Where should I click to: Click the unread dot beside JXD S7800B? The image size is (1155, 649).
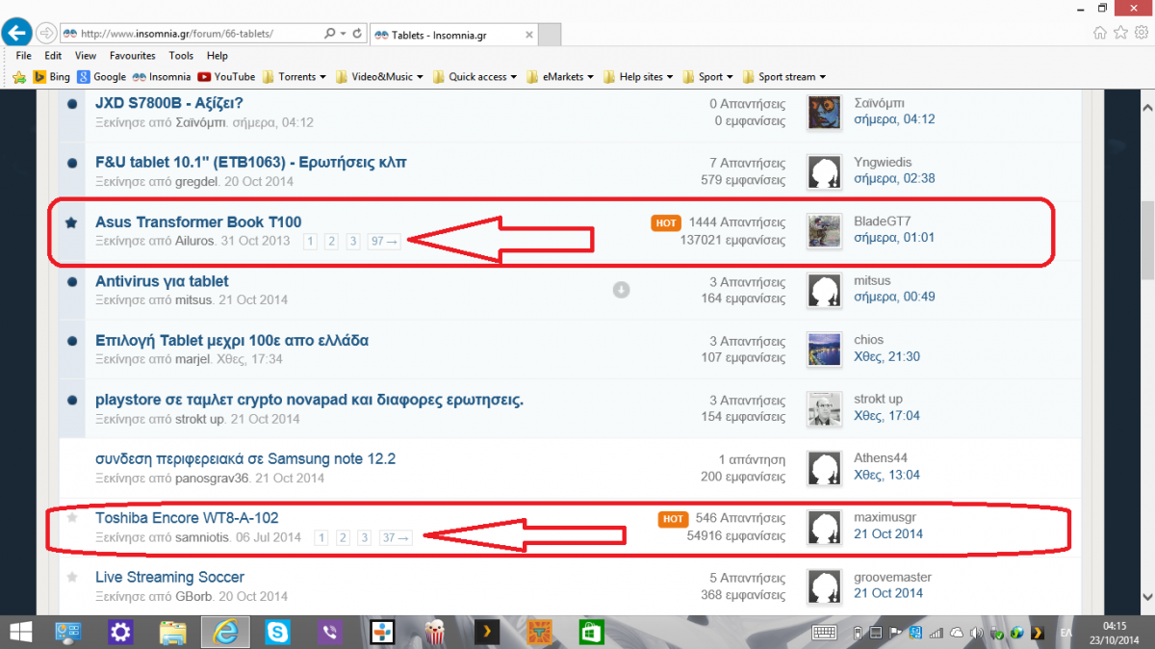(x=71, y=104)
